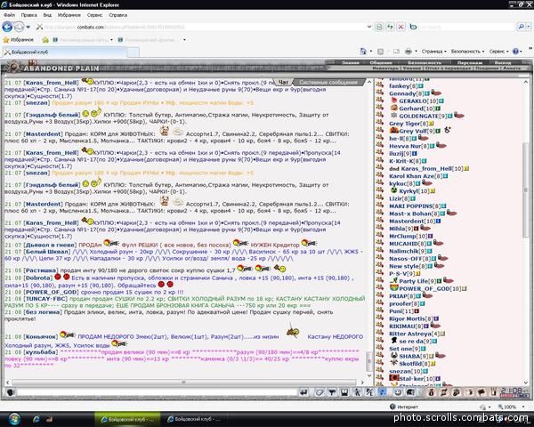Click the info badge beside Grey Tiger[8]
The height and width of the screenshot is (427, 534).
tap(431, 124)
